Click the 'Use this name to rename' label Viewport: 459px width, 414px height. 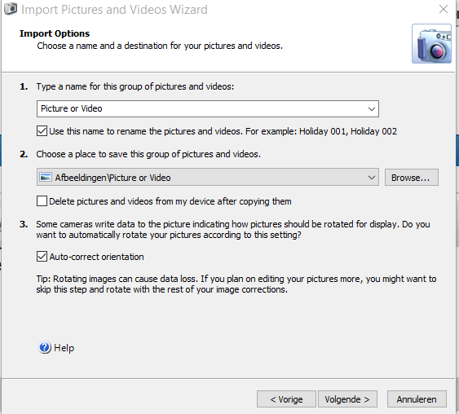point(223,131)
